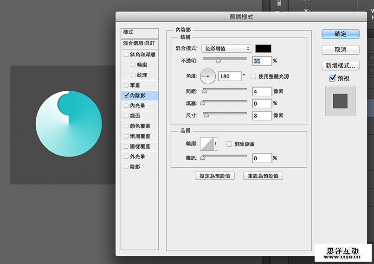Select the 外光暈 list entry label
Screen dimensions: 374x264
point(138,157)
